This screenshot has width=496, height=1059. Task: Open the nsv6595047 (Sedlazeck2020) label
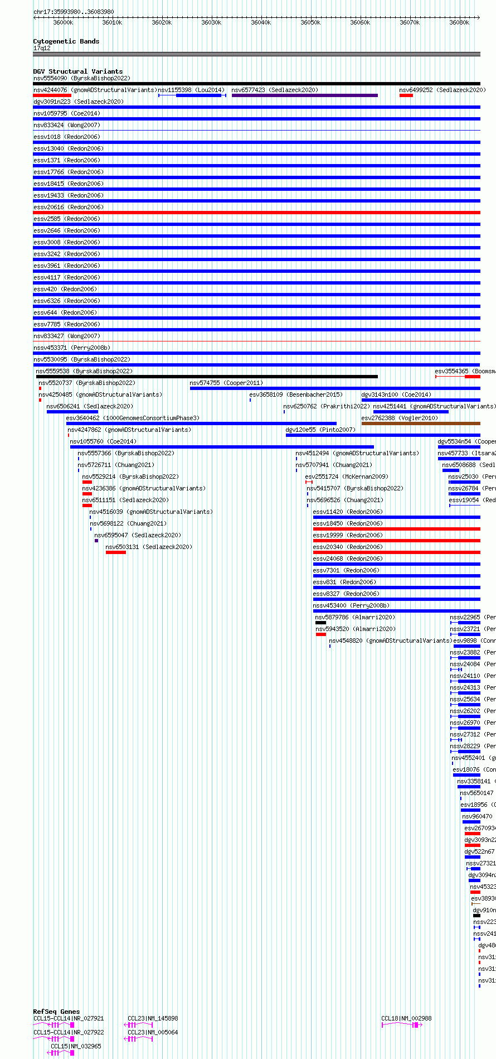[x=138, y=536]
